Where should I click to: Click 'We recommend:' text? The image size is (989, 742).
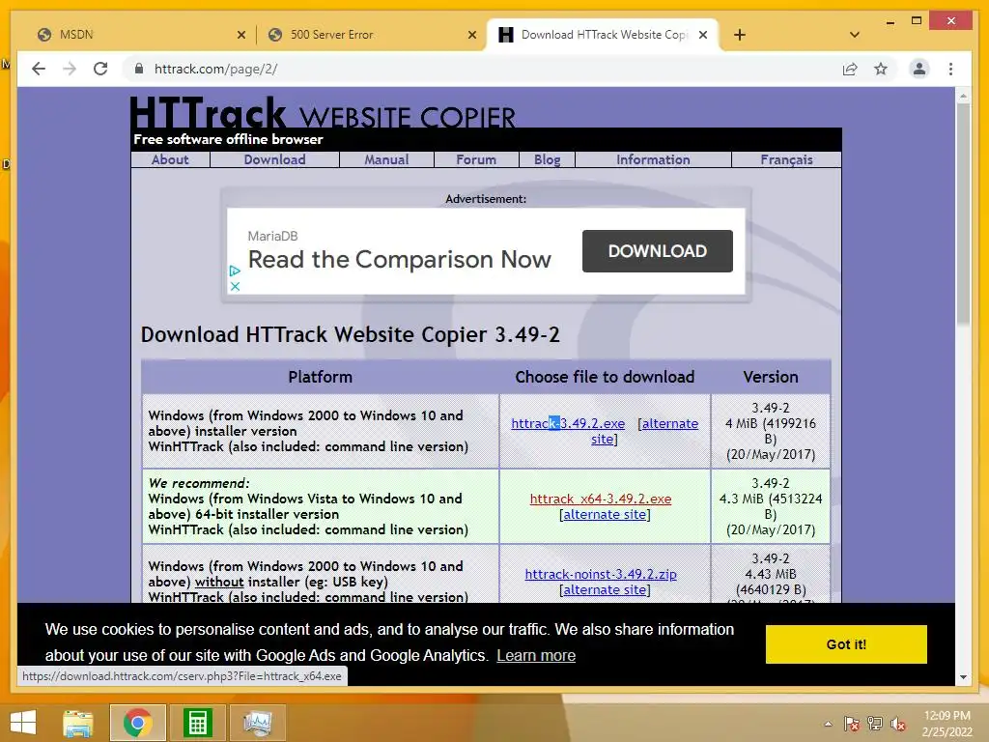coord(199,483)
